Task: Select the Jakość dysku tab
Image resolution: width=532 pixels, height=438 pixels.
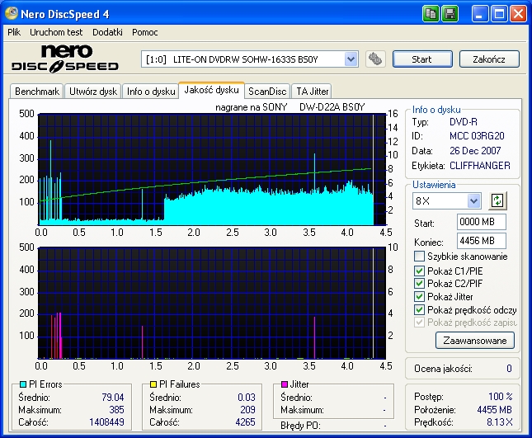Action: tap(211, 90)
